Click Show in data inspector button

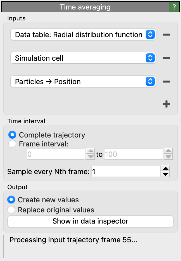point(90,221)
